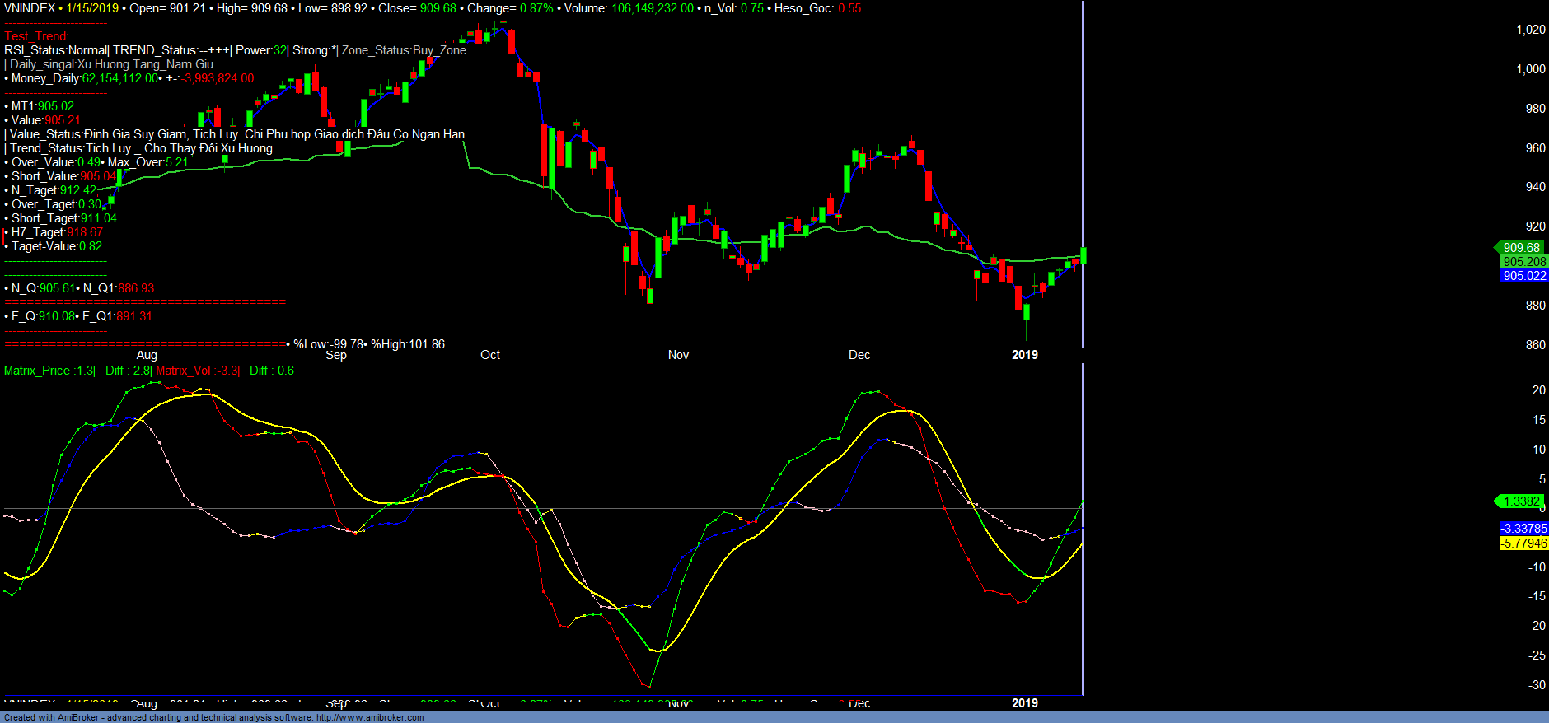Select the Matrix_Price label in the oscillator pane
Viewport: 1549px width, 723px height.
coord(37,371)
